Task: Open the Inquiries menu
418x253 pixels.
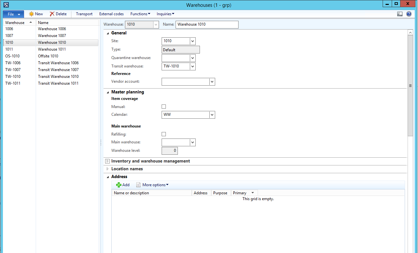Action: pos(165,14)
